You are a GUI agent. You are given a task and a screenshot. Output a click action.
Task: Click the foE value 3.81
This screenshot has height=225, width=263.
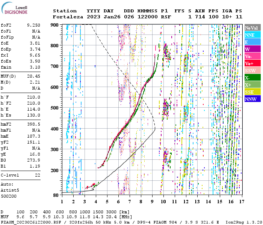pyautogui.click(x=35, y=43)
